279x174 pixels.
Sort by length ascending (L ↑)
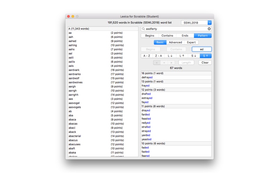click(x=182, y=56)
